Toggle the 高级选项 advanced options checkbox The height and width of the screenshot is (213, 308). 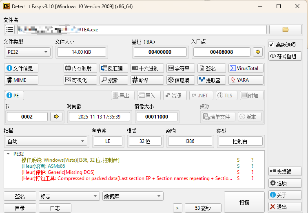click(x=272, y=44)
